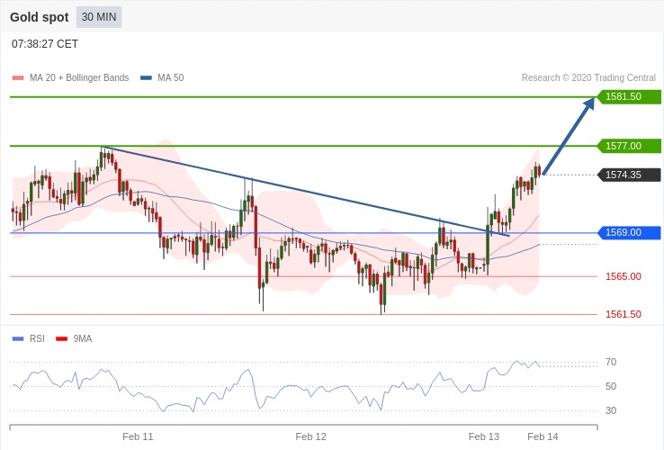Viewport: 664px width, 450px height.
Task: Click the 1561.50 red support label
Action: click(x=623, y=314)
